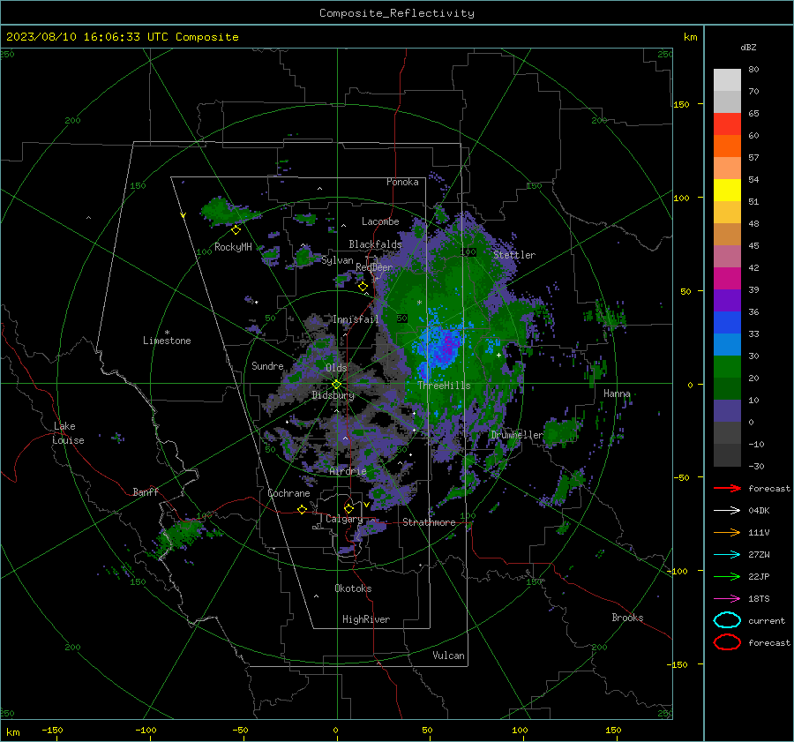Select the Stettler label
Viewport: 794px width, 742px height.
pyautogui.click(x=514, y=255)
